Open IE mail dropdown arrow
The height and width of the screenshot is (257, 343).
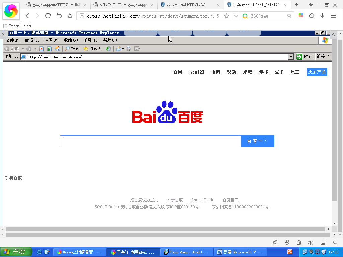coord(123,49)
